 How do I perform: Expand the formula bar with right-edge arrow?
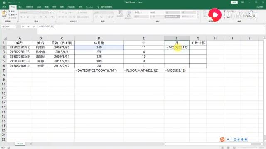[x=264, y=26]
